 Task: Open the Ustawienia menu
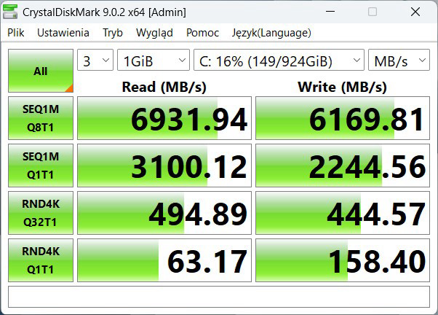click(63, 33)
